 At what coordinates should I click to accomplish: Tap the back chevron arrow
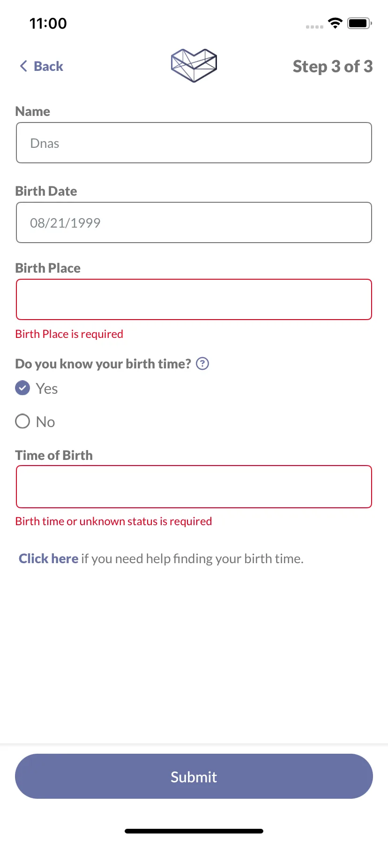point(23,66)
